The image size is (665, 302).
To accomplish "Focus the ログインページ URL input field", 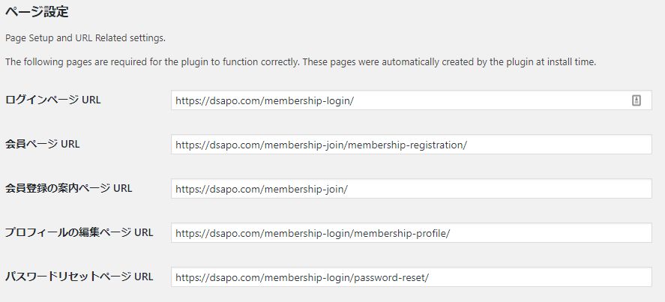I will point(412,100).
